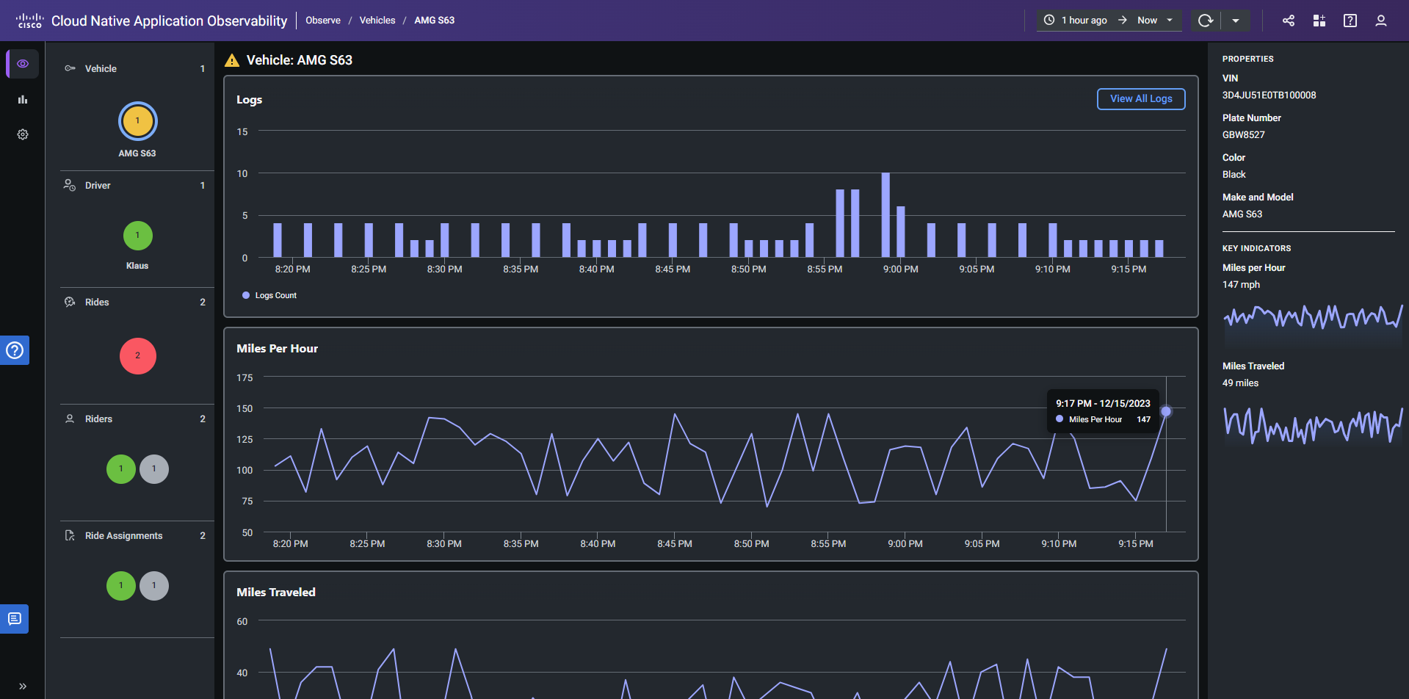Navigate to Vehicles breadcrumb
This screenshot has height=699, width=1409.
point(377,21)
